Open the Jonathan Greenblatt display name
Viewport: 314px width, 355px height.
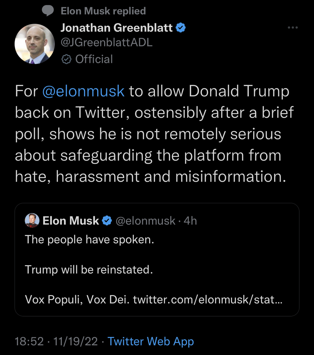tap(117, 28)
